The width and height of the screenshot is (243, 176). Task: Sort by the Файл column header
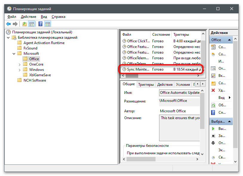click(136, 35)
